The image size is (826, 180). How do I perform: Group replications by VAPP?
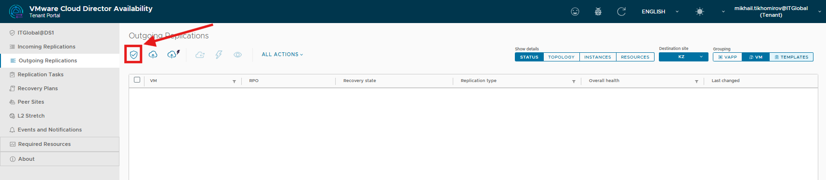pyautogui.click(x=727, y=57)
